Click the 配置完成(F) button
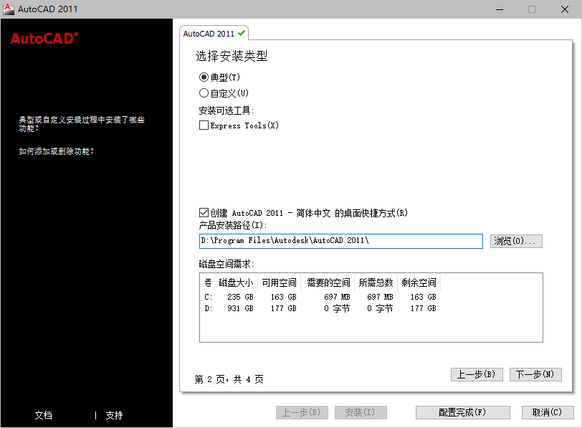The height and width of the screenshot is (428, 582). 462,412
